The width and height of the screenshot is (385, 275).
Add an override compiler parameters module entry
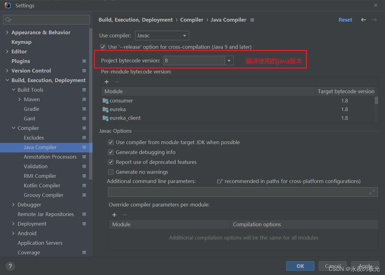114,215
